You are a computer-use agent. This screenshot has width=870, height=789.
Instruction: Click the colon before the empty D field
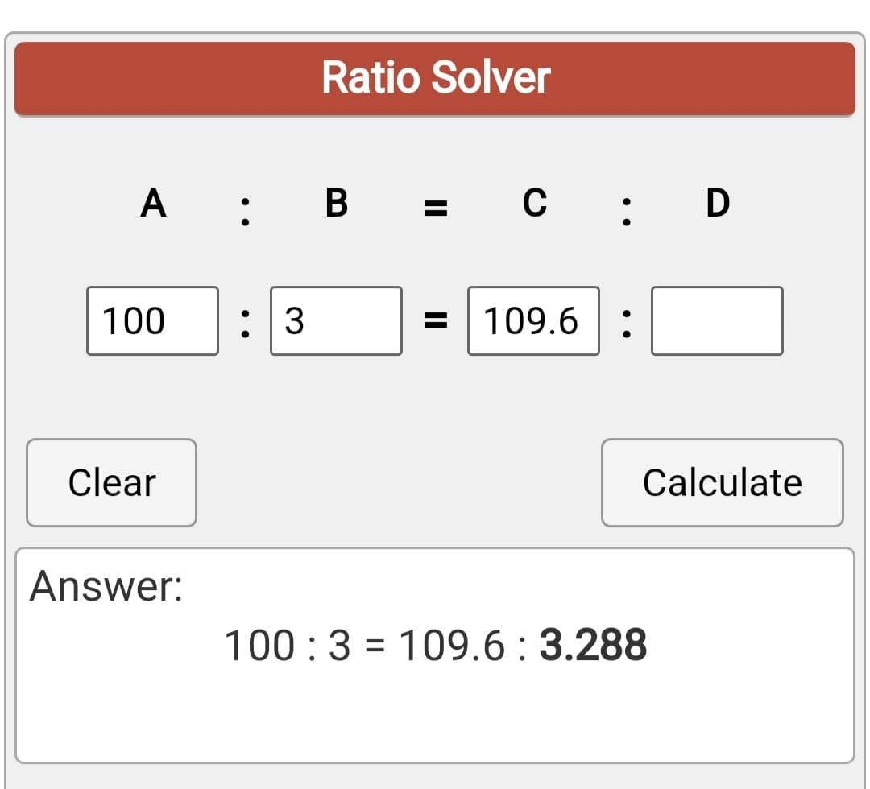pyautogui.click(x=625, y=322)
